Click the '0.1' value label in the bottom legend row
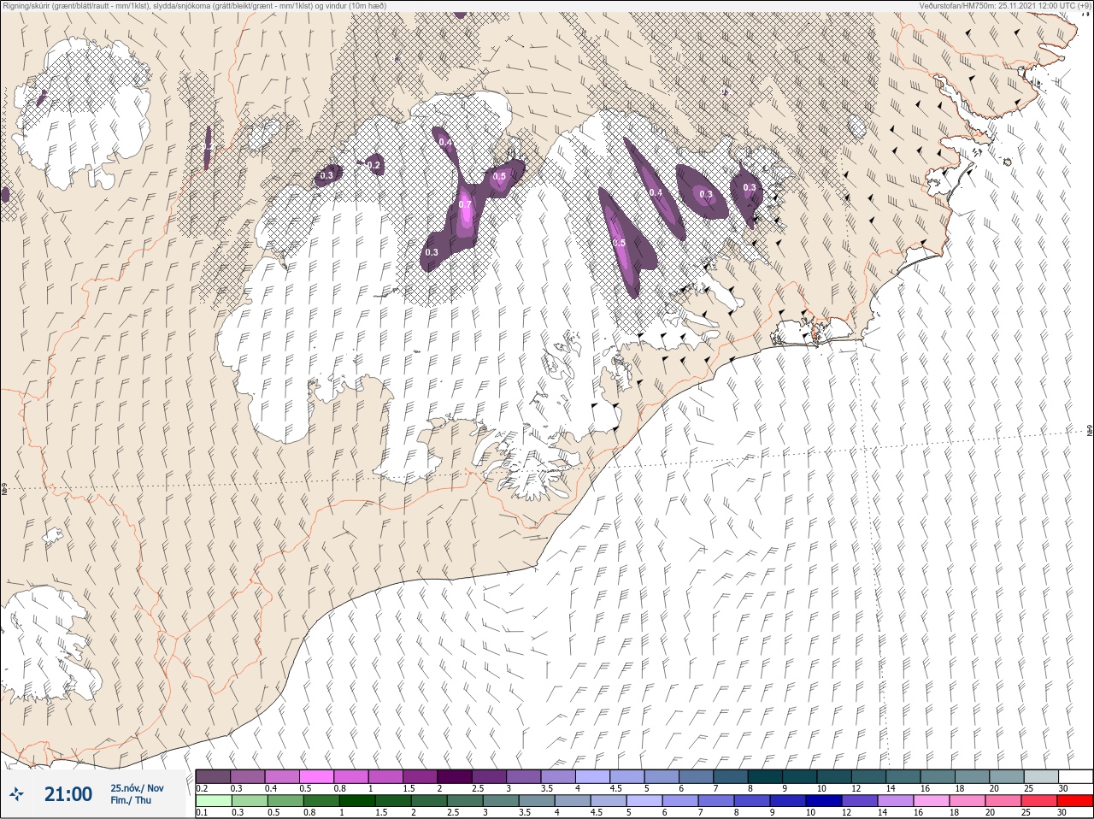Image resolution: width=1094 pixels, height=819 pixels. (202, 812)
